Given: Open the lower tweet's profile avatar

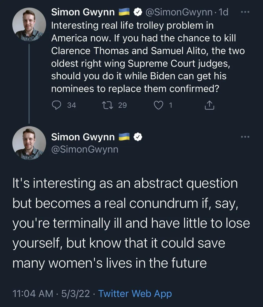Looking at the screenshot, I should 29,143.
